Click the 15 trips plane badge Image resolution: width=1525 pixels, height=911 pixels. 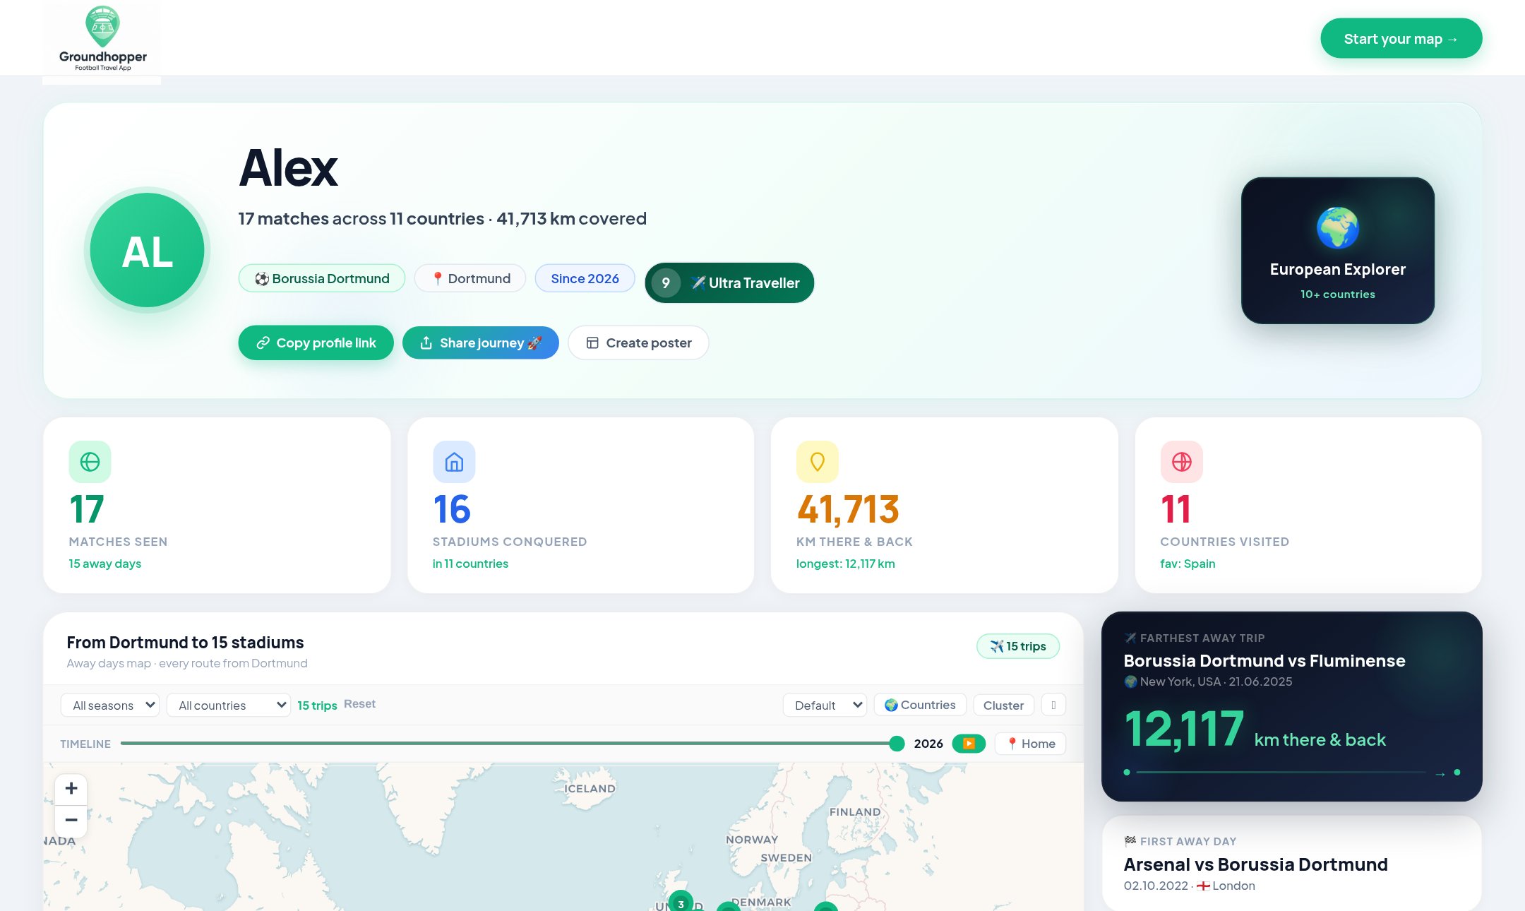pos(1017,646)
